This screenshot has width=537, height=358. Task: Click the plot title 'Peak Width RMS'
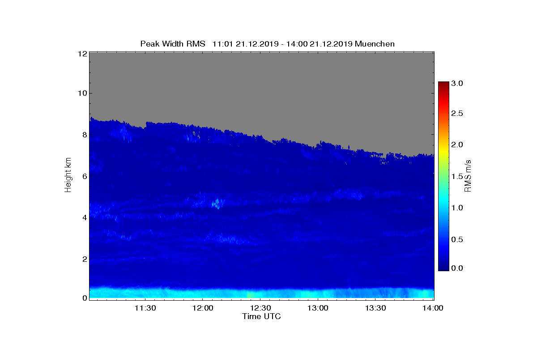point(173,44)
